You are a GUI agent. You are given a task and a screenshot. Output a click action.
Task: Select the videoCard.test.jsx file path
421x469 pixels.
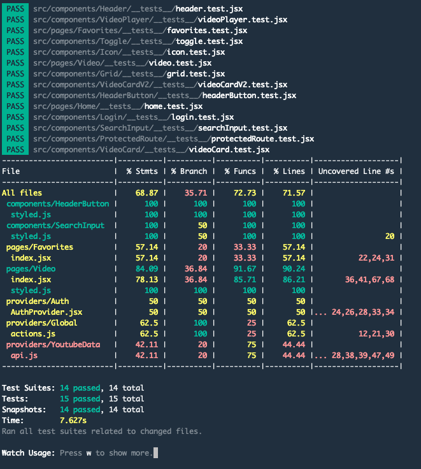click(x=152, y=150)
